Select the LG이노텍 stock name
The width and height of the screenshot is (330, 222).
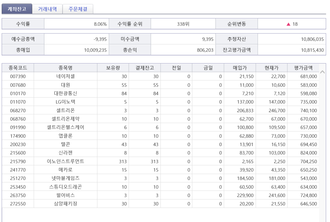(65, 102)
